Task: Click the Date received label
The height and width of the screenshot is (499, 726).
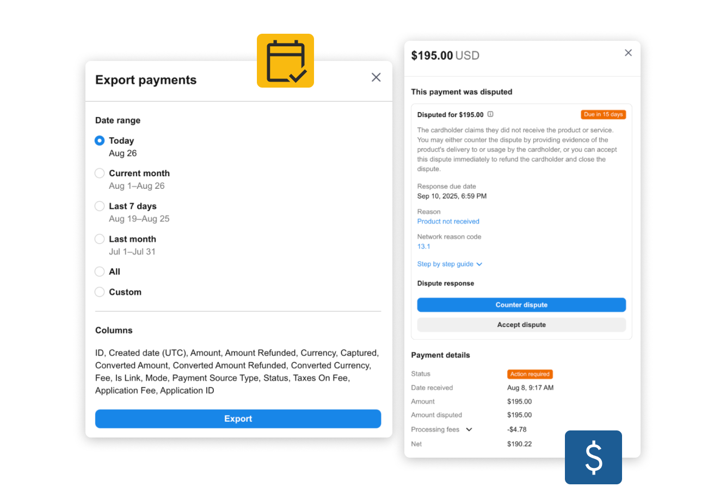Action: [432, 388]
